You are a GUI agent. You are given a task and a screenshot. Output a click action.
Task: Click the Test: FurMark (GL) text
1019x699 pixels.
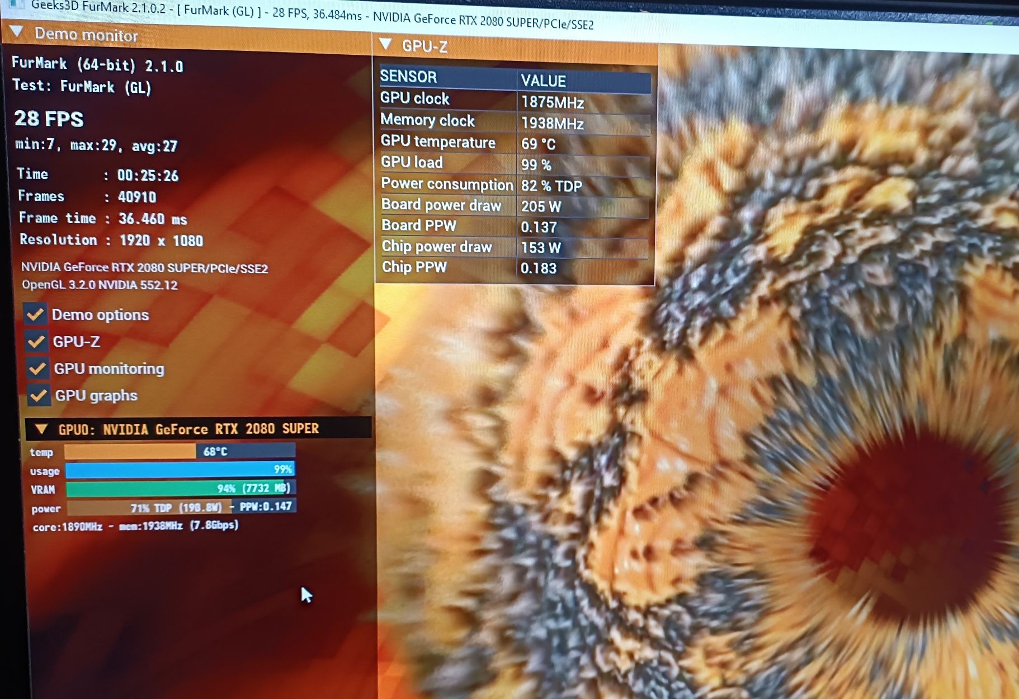coord(82,86)
